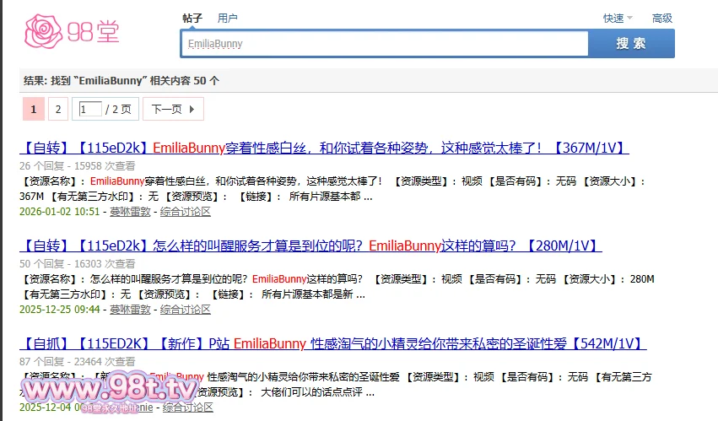
Task: Open author link of the 2025-12-04 post
Action: point(143,408)
